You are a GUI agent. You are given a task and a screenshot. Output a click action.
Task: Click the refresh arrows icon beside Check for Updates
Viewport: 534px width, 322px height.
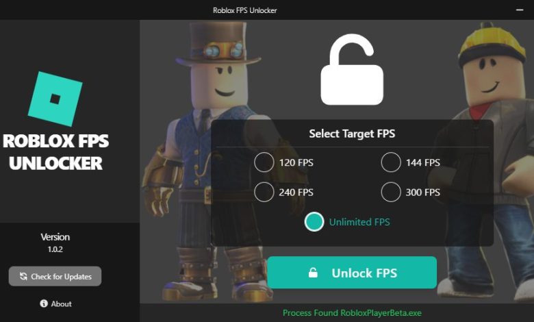pyautogui.click(x=23, y=276)
